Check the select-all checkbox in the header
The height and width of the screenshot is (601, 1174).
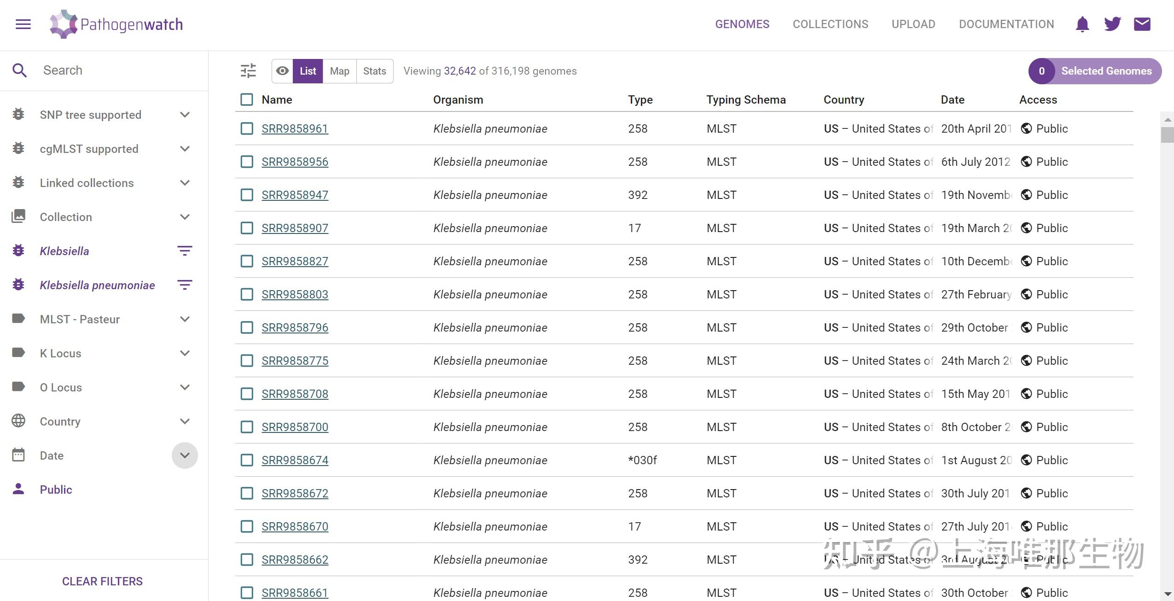247,99
